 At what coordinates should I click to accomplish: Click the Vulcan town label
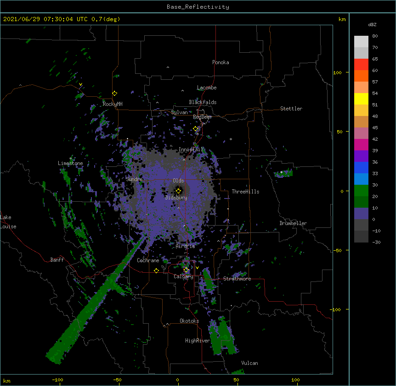pos(249,363)
